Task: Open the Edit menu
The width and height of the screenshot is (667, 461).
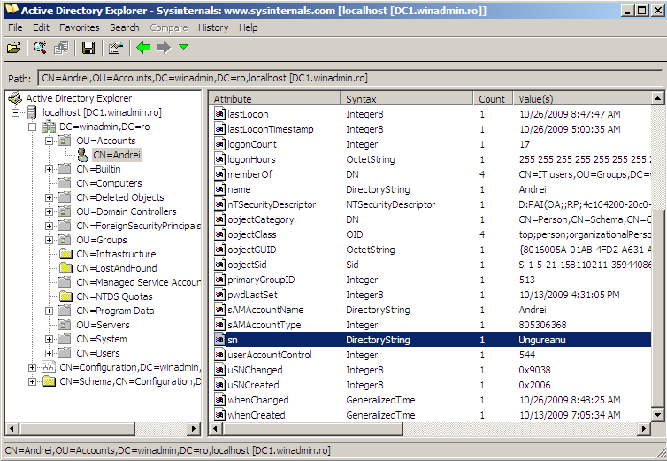Action: [41, 27]
